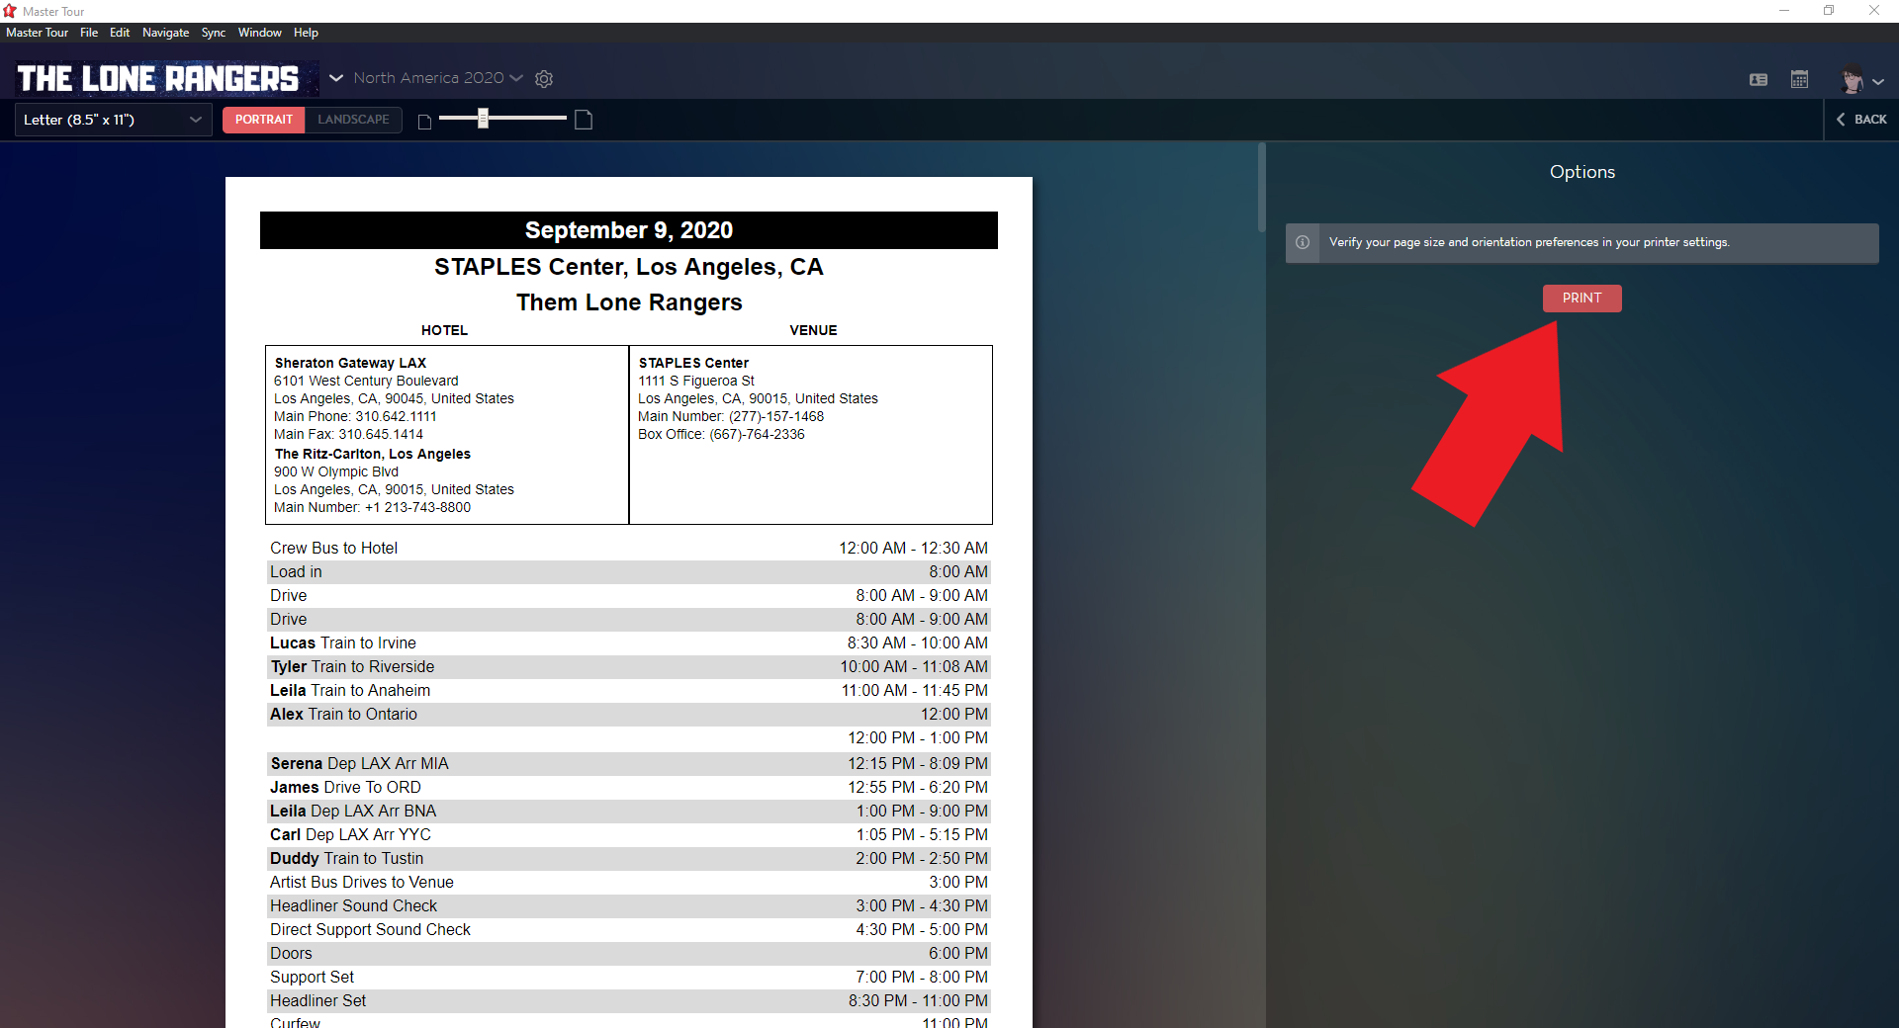
Task: Open the tour settings gear icon
Action: [x=544, y=79]
